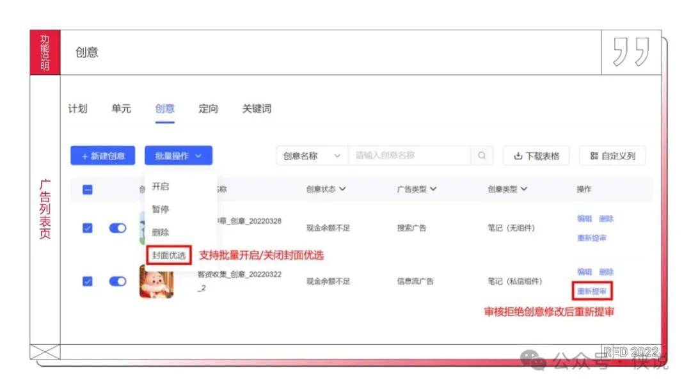Switch to the 单元 tab
Image resolution: width=691 pixels, height=389 pixels.
tap(121, 108)
